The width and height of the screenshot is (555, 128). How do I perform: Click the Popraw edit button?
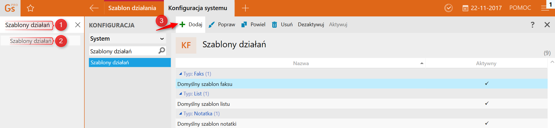(222, 25)
